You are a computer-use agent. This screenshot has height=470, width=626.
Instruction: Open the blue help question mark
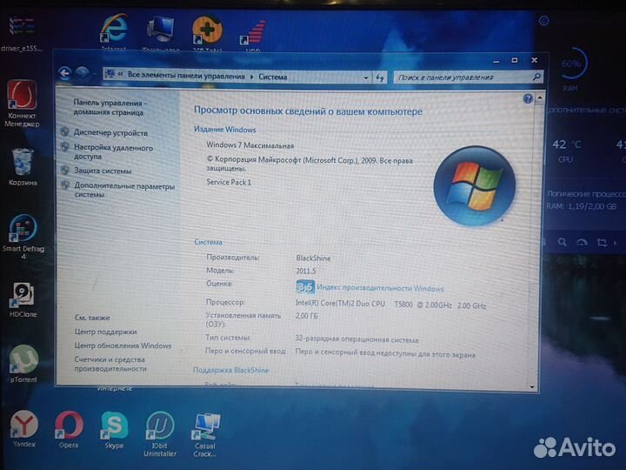tap(528, 98)
